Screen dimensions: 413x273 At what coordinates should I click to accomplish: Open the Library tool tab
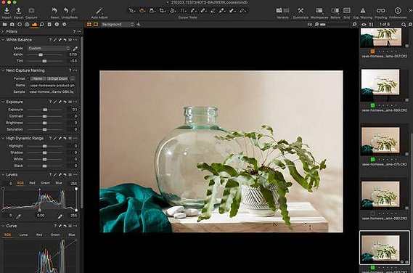tap(5, 24)
